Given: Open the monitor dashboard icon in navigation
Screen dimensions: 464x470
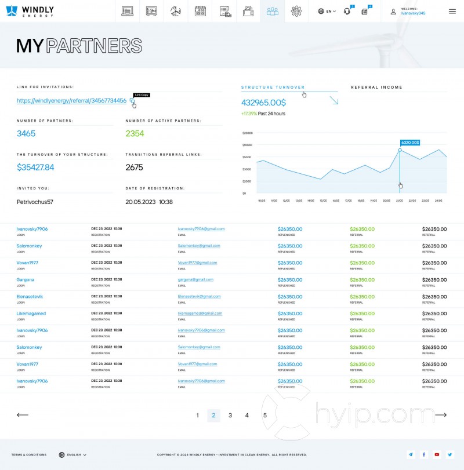Looking at the screenshot, I should (x=127, y=11).
